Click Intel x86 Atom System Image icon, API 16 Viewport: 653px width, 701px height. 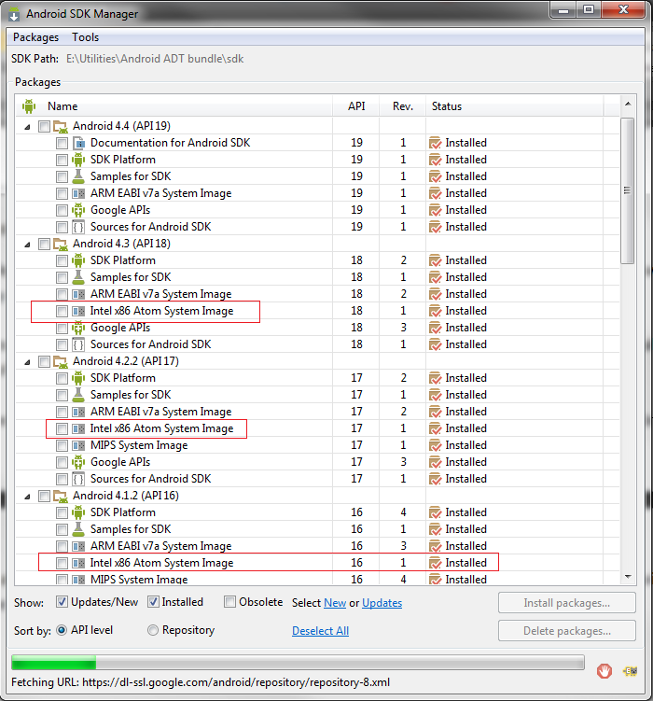78,563
